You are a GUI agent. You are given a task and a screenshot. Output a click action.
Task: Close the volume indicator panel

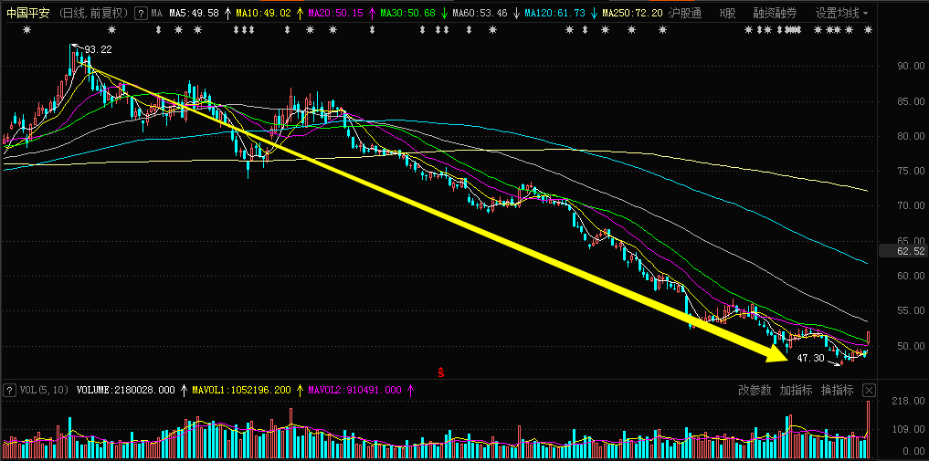coord(869,390)
